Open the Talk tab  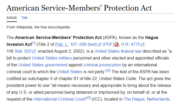click(x=24, y=18)
